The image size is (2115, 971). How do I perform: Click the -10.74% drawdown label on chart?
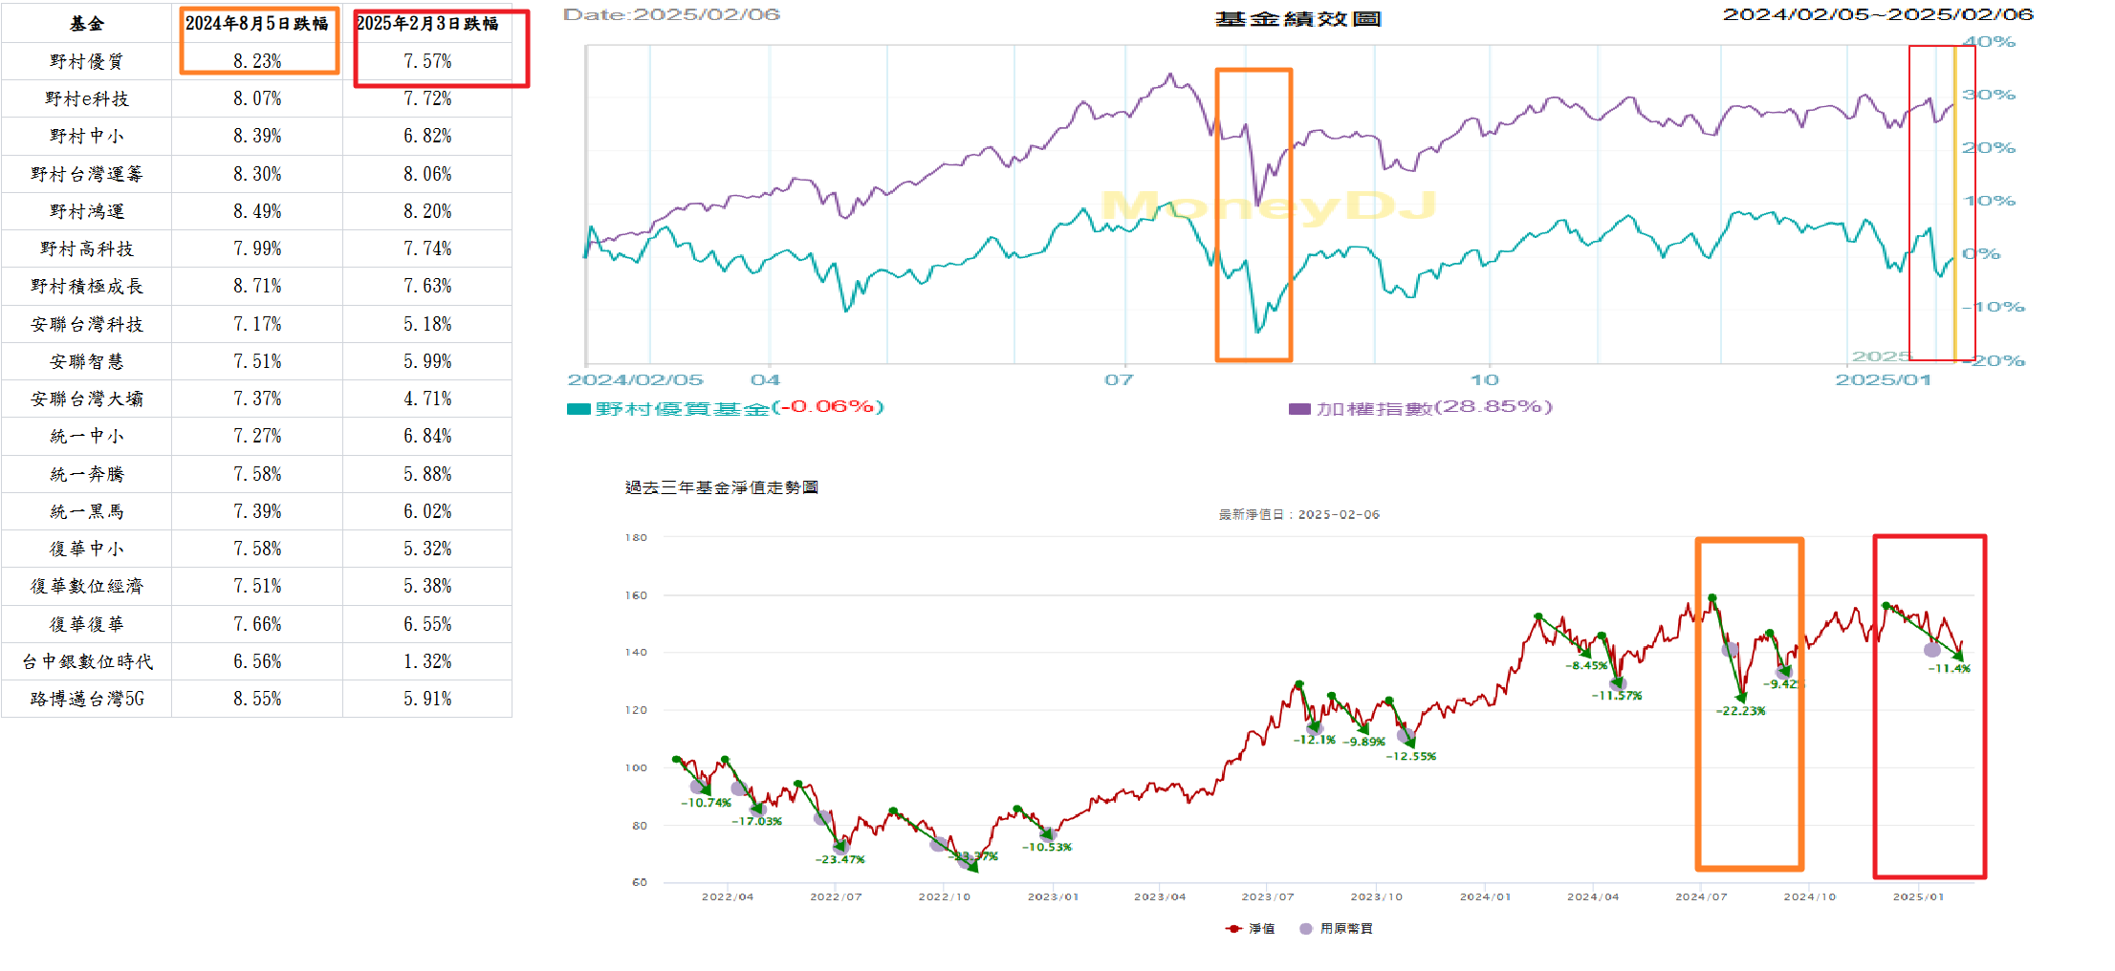click(x=706, y=803)
